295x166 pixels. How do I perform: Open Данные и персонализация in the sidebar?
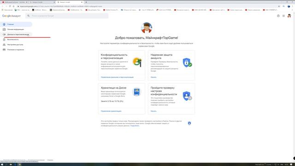click(x=16, y=35)
